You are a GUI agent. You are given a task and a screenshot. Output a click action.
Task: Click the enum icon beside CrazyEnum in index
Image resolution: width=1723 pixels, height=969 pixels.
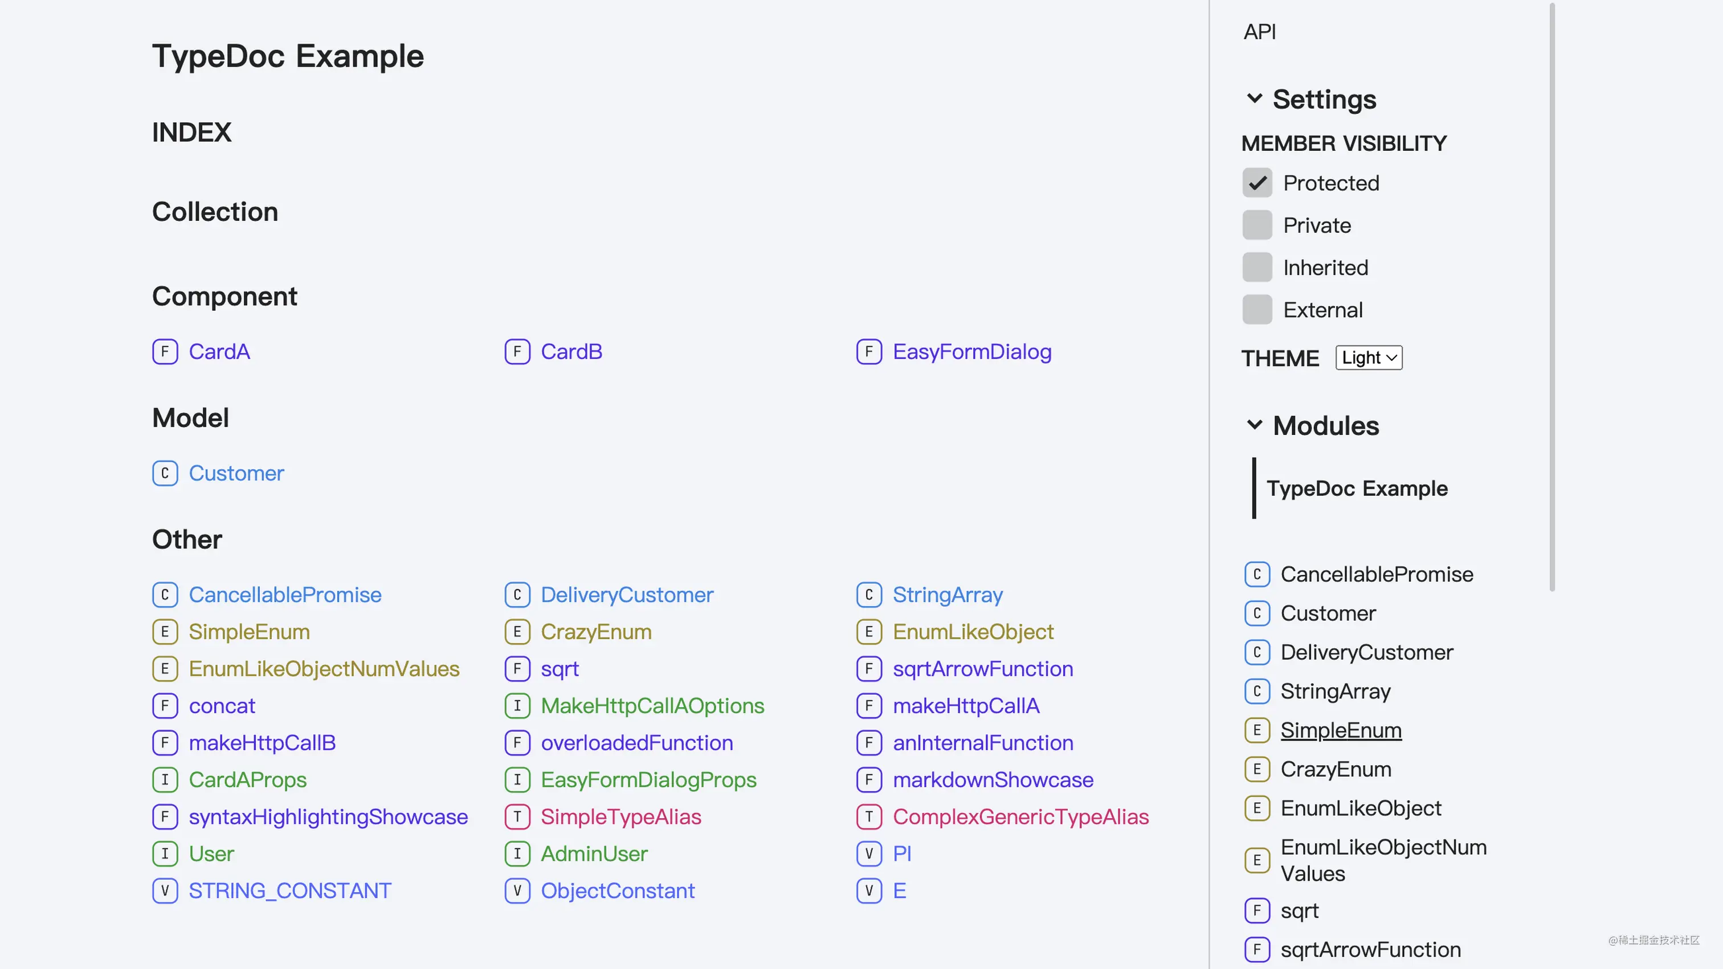click(517, 631)
